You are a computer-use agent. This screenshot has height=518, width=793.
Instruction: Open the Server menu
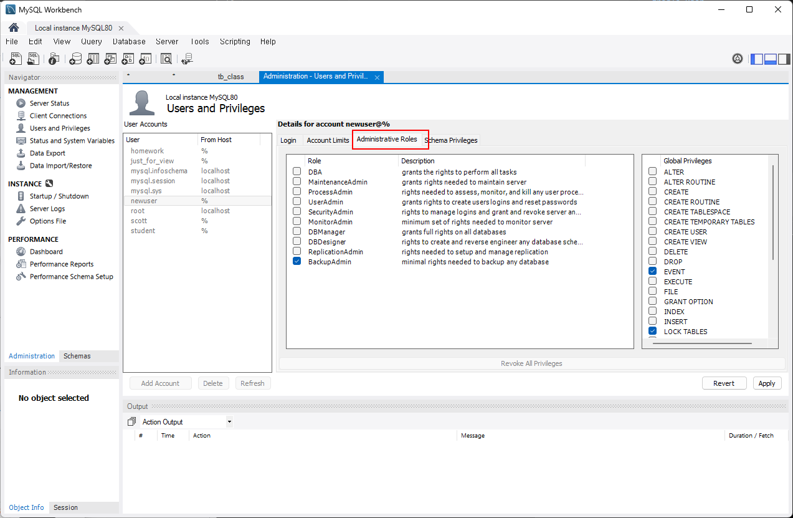click(167, 42)
